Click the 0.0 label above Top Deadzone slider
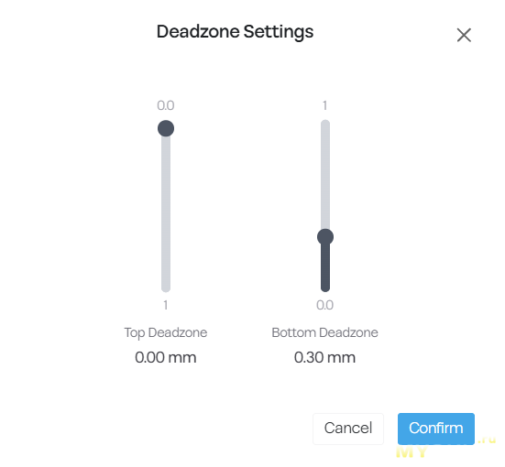The height and width of the screenshot is (467, 505). [166, 105]
